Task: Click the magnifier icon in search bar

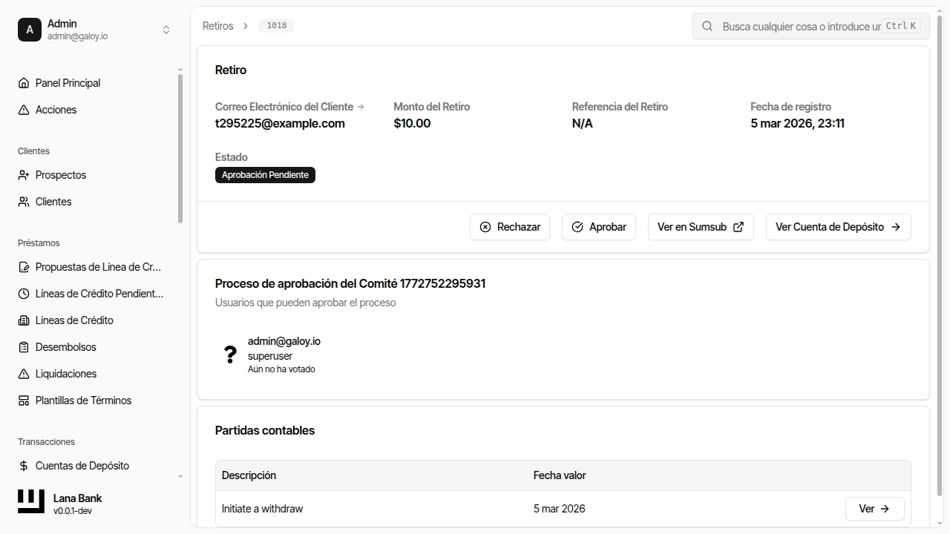Action: 708,26
